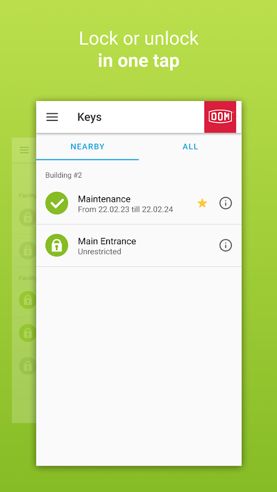277x492 pixels.
Task: Click the red DOM logo
Action: pos(220,117)
